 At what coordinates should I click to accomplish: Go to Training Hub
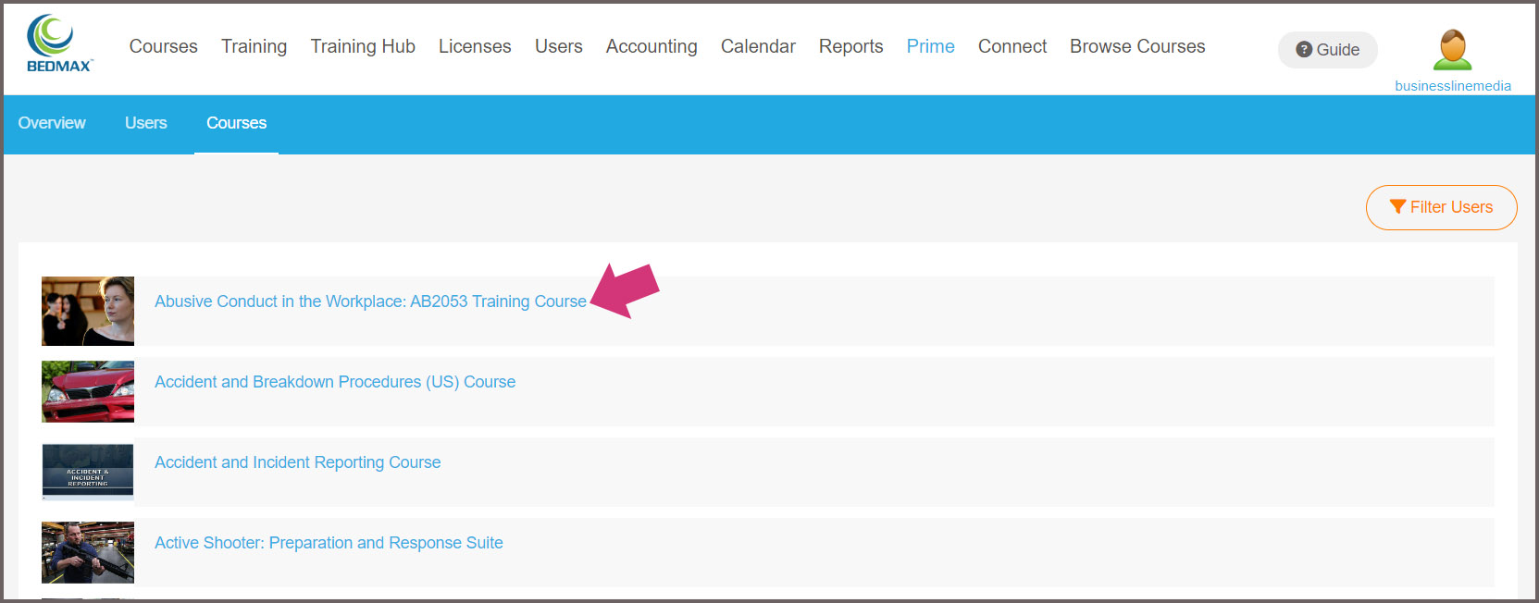(363, 46)
